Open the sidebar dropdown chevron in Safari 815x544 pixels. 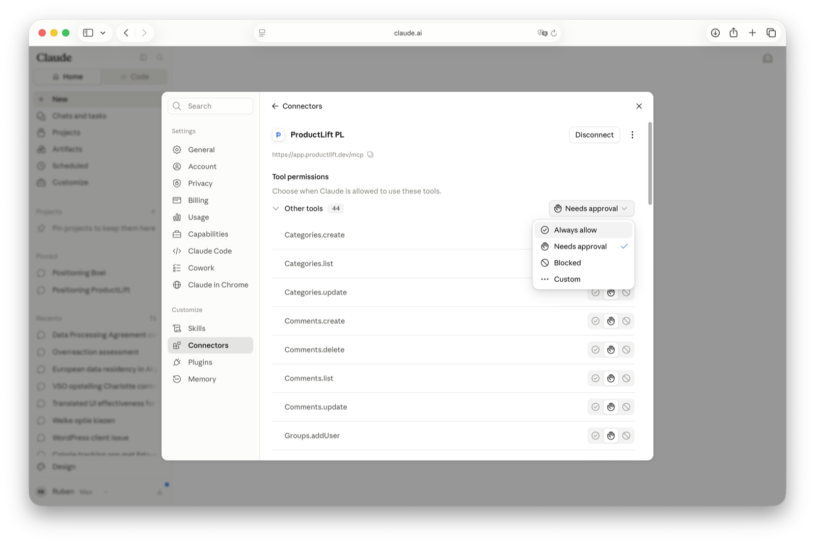pos(103,33)
